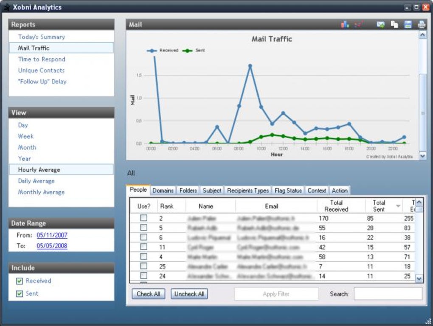
Task: Switch to the Folders tab
Action: coord(188,191)
